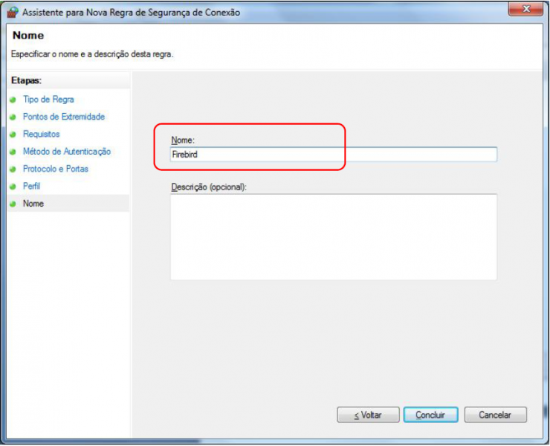Viewport: 550px width, 446px height.
Task: Open the Tipo de Regra step
Action: coord(48,100)
